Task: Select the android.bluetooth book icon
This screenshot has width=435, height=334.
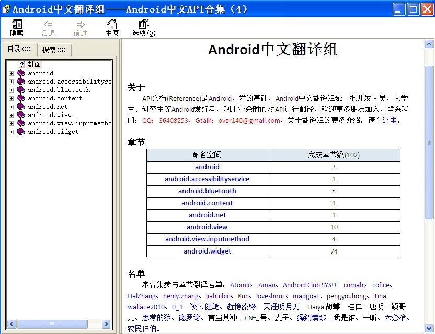Action: [20, 89]
